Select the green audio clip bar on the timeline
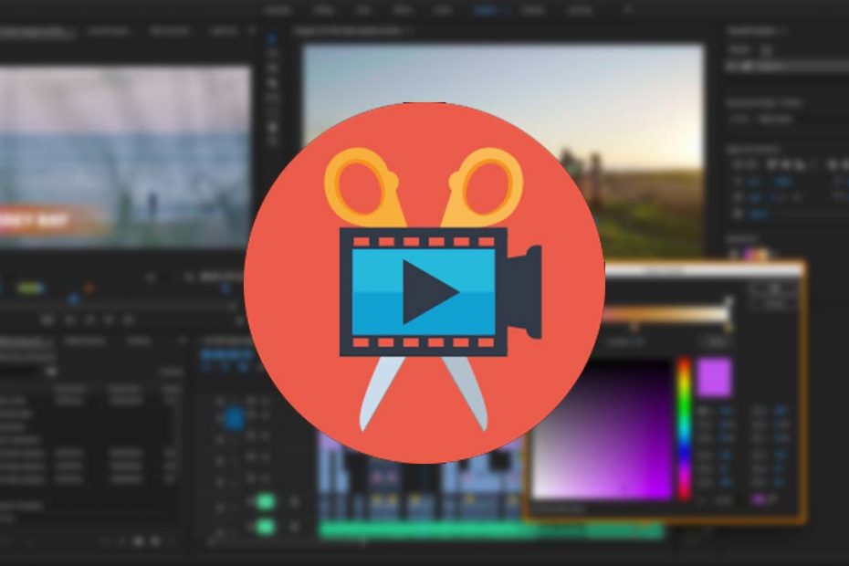 coord(491,529)
